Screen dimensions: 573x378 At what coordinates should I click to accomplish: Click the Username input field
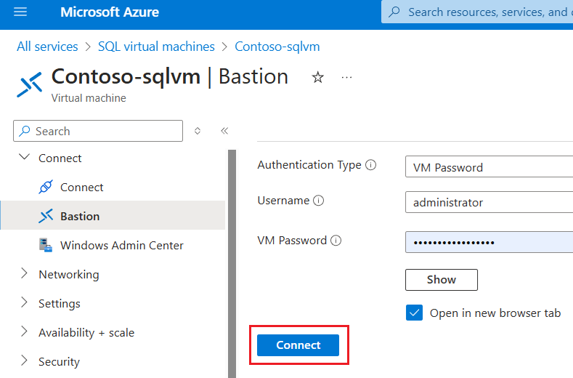[489, 202]
